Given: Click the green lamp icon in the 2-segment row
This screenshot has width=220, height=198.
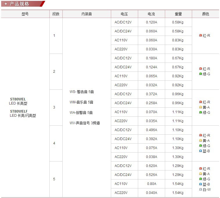Looking at the screenshot, I should (201, 74).
